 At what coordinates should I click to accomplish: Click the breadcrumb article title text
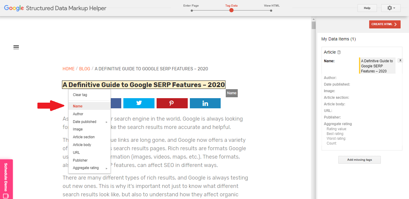pos(152,69)
